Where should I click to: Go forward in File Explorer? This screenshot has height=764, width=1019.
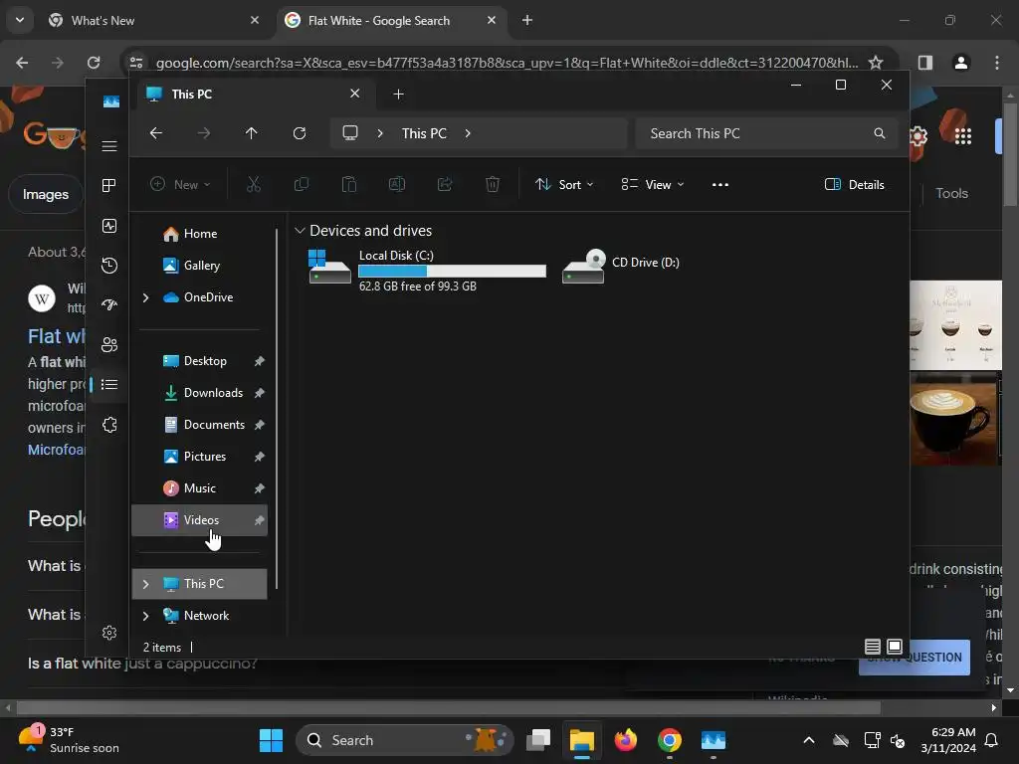pos(204,133)
